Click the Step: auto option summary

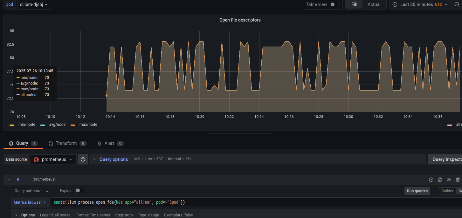[x=124, y=215]
